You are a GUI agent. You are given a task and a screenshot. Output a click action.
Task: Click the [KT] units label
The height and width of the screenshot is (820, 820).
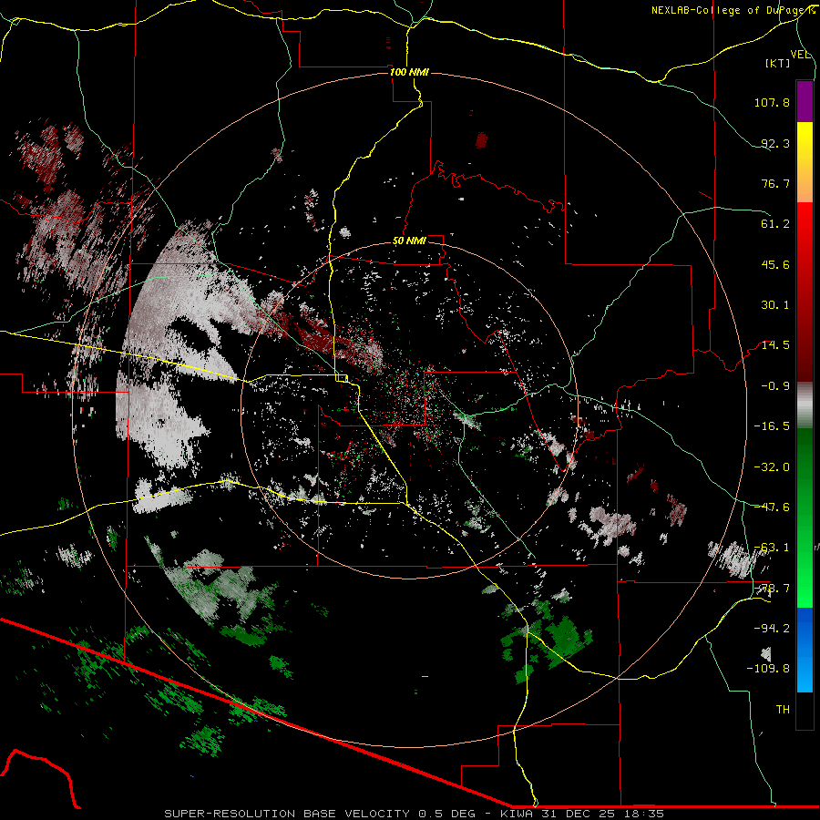click(778, 63)
